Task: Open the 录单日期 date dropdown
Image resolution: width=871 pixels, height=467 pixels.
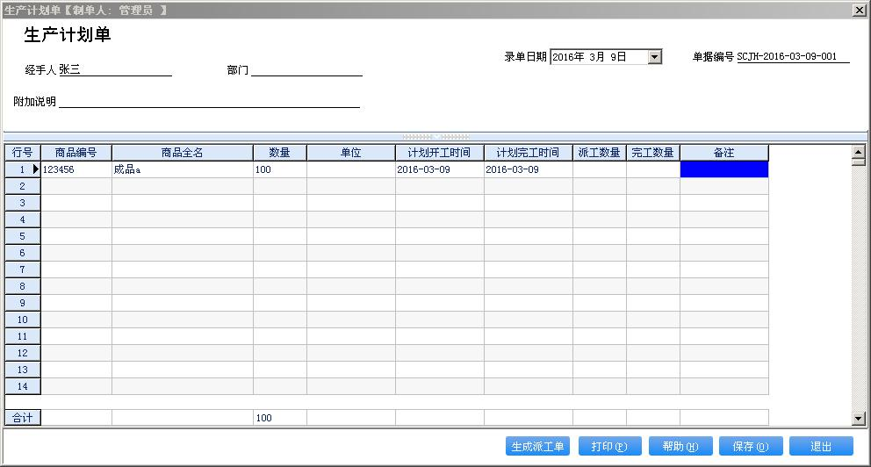Action: click(654, 57)
